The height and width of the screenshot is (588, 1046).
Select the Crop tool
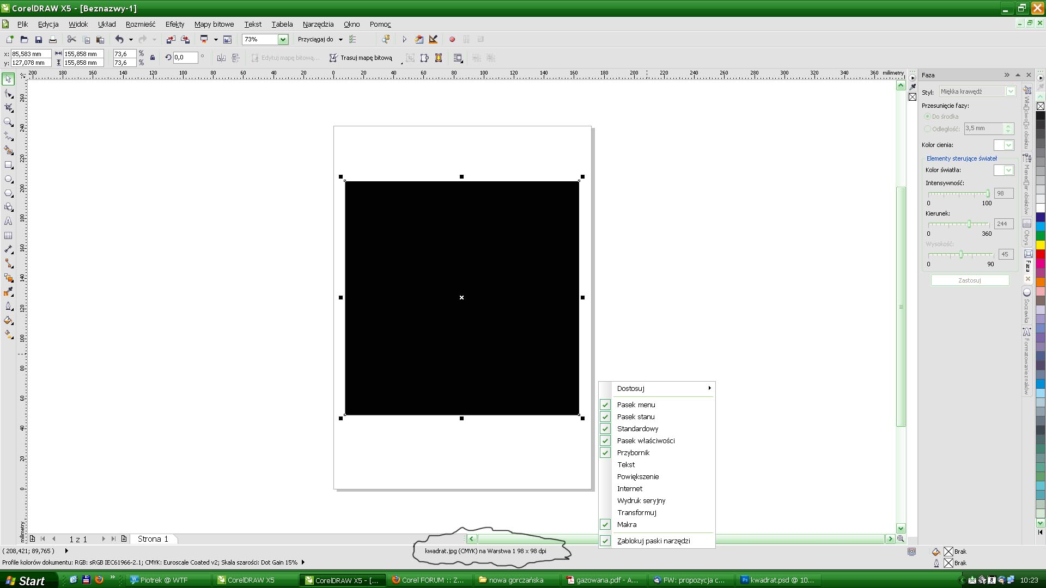point(8,108)
